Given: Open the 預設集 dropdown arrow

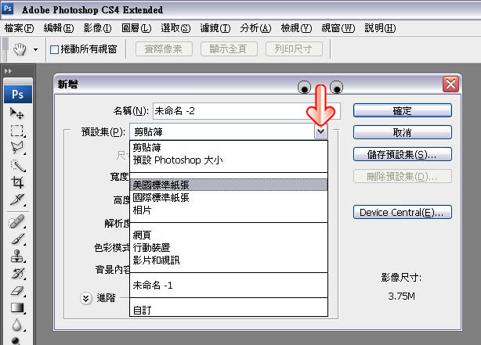Looking at the screenshot, I should pos(320,132).
